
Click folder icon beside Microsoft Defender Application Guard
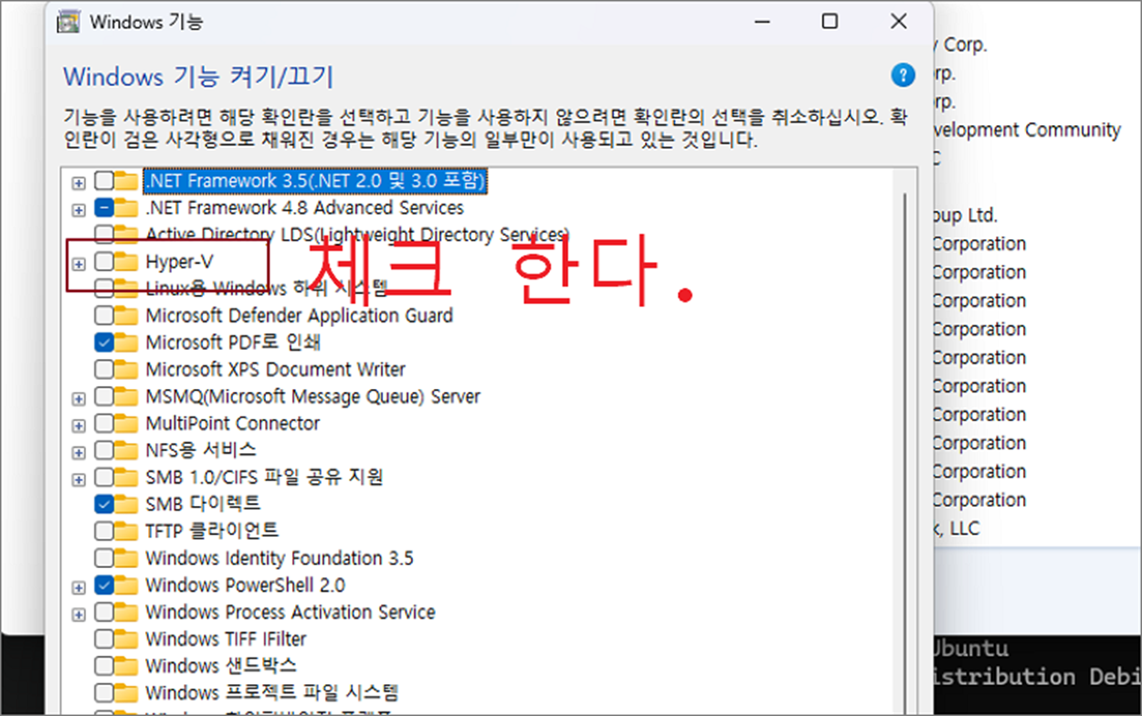click(x=126, y=316)
